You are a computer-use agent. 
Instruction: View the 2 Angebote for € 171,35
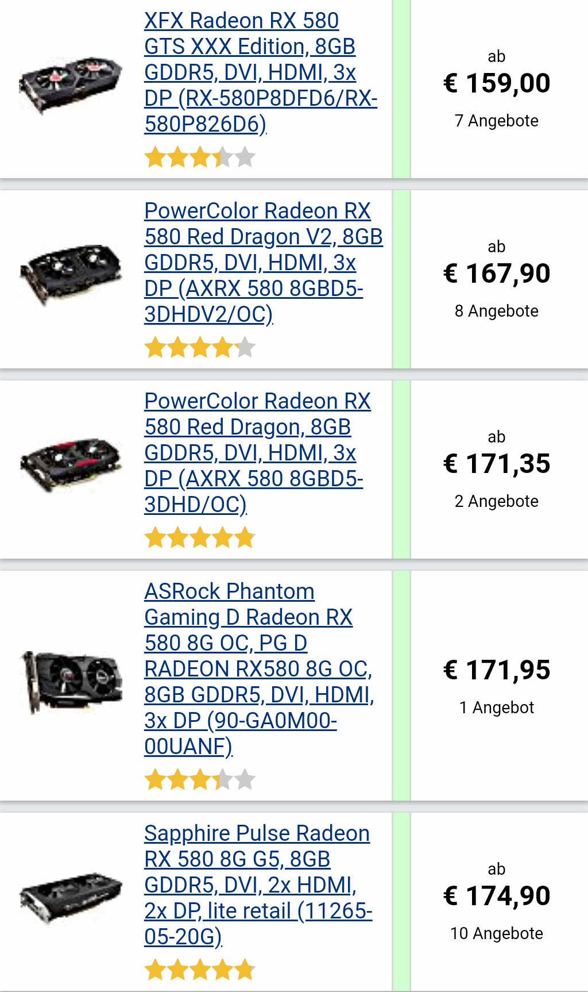point(497,501)
